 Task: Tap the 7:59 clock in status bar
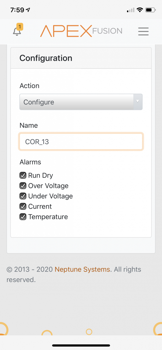point(17,10)
